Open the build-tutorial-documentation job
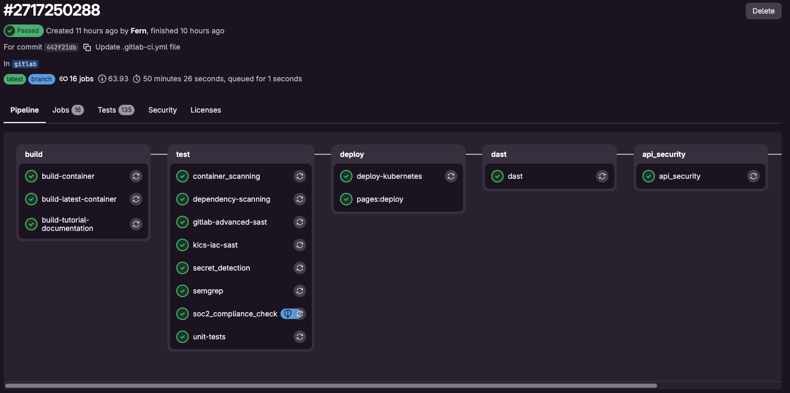The height and width of the screenshot is (393, 790). tap(67, 224)
